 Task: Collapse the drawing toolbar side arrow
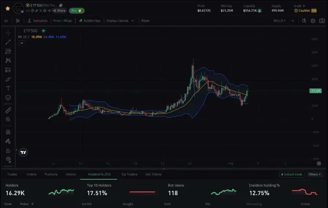16,150
